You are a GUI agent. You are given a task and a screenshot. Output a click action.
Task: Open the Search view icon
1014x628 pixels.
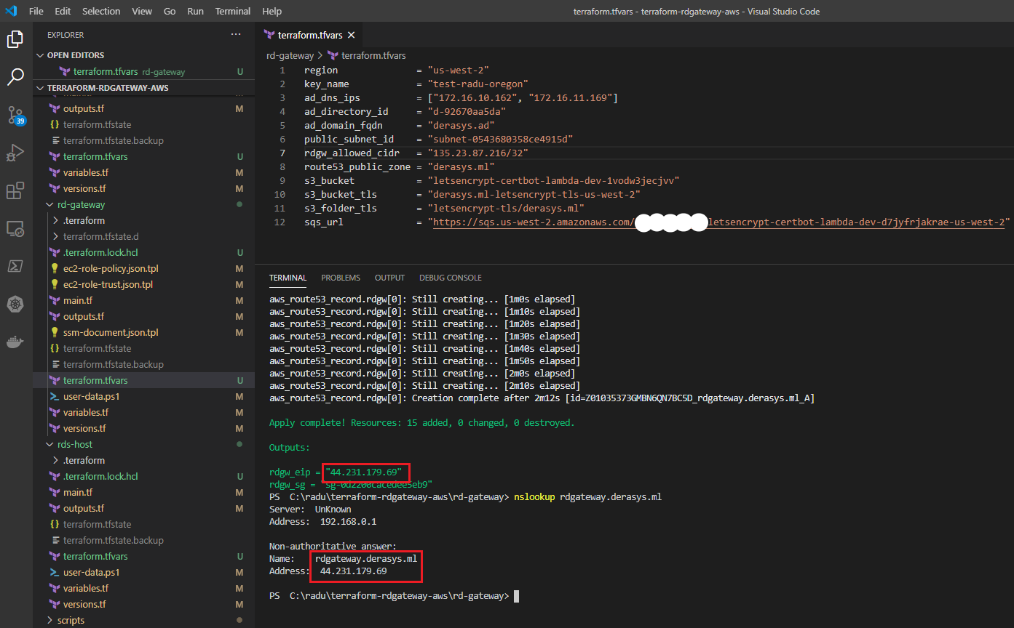point(15,76)
